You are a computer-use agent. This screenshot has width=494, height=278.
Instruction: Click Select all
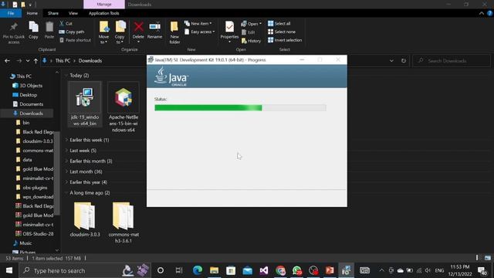coord(279,23)
